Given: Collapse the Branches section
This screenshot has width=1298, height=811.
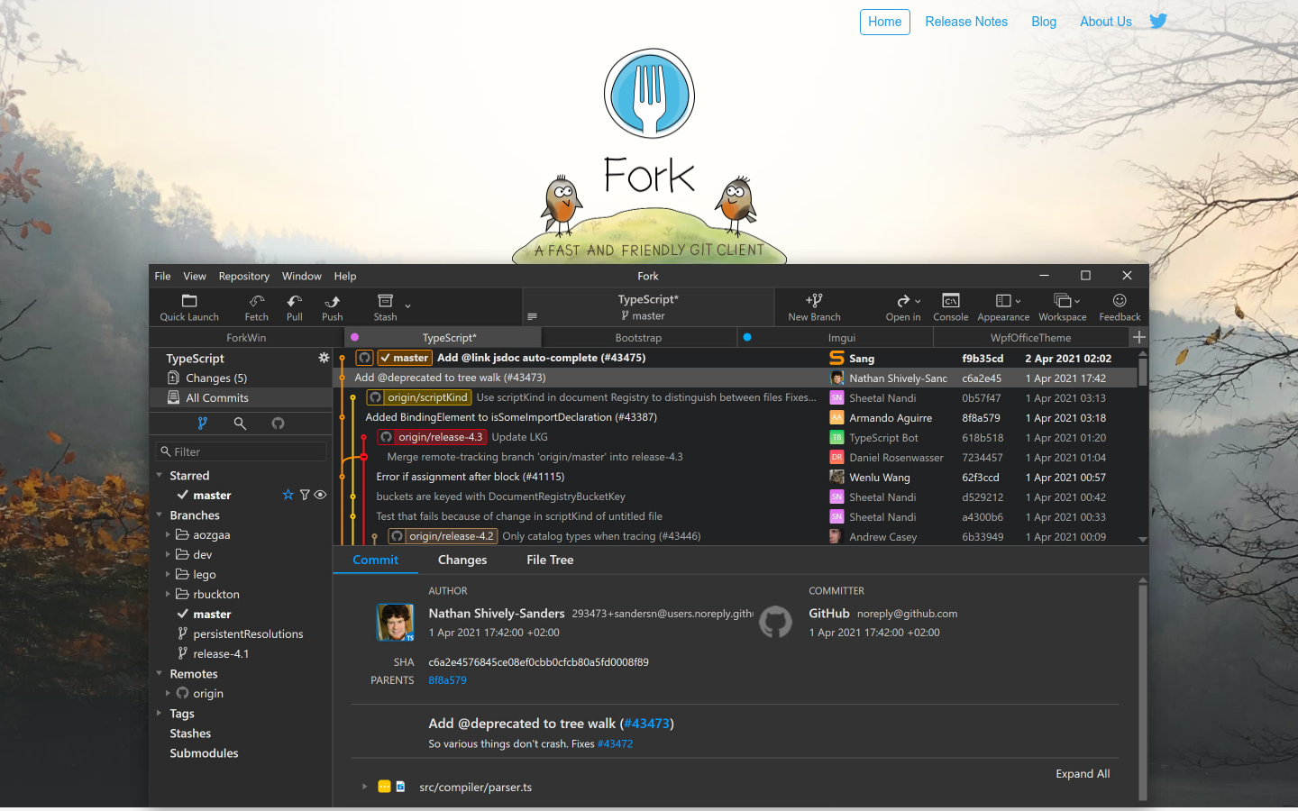Looking at the screenshot, I should [x=160, y=515].
